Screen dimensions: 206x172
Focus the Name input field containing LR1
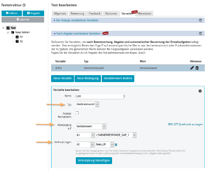pyautogui.click(x=100, y=96)
